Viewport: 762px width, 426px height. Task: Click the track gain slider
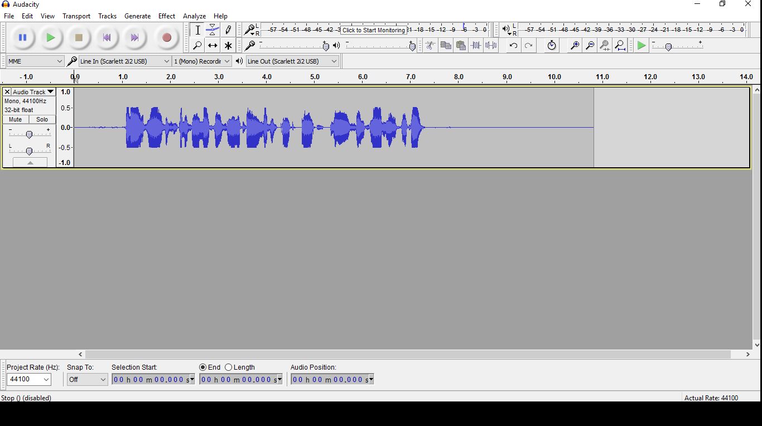29,133
